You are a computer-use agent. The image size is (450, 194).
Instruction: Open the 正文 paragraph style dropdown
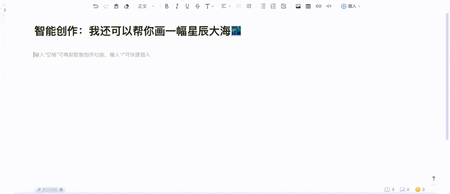[146, 6]
